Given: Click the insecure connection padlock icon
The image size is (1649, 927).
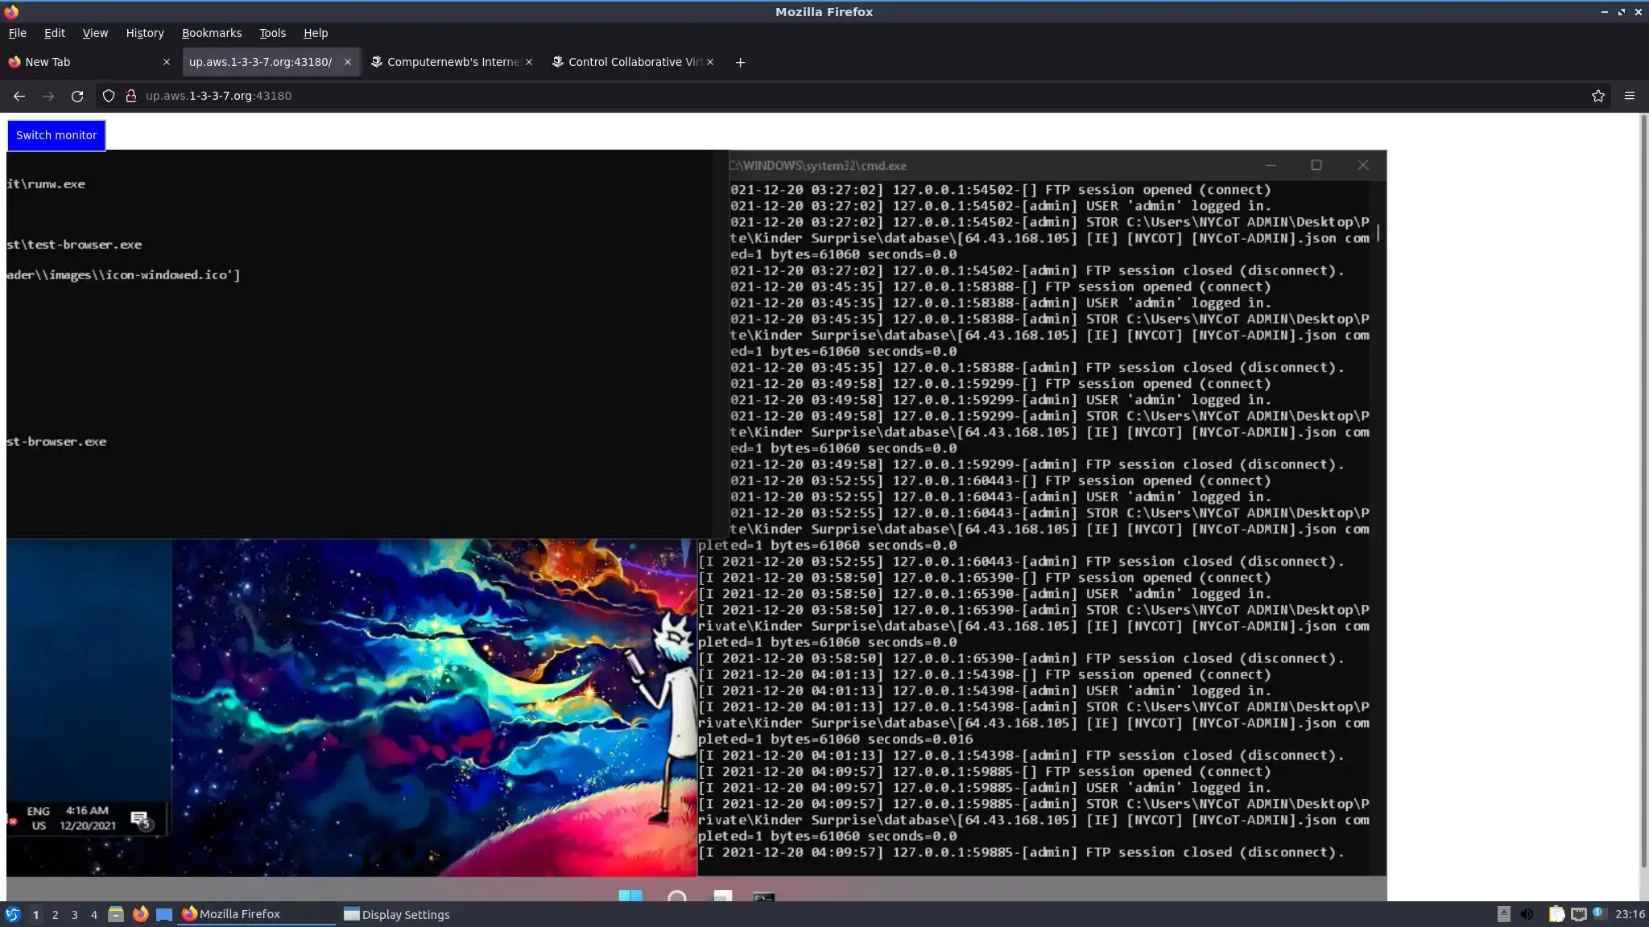Looking at the screenshot, I should point(131,96).
